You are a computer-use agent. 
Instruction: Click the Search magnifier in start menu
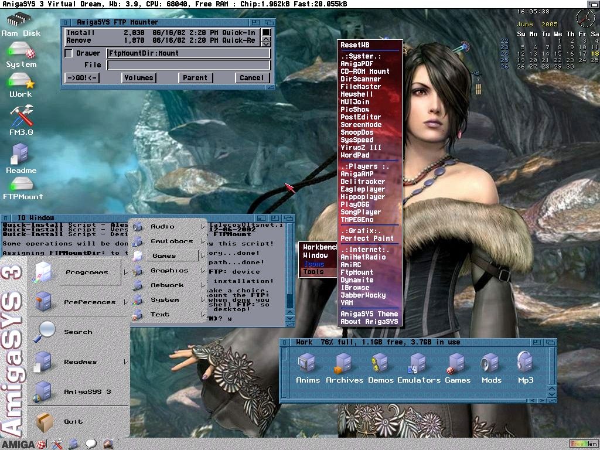(45, 332)
